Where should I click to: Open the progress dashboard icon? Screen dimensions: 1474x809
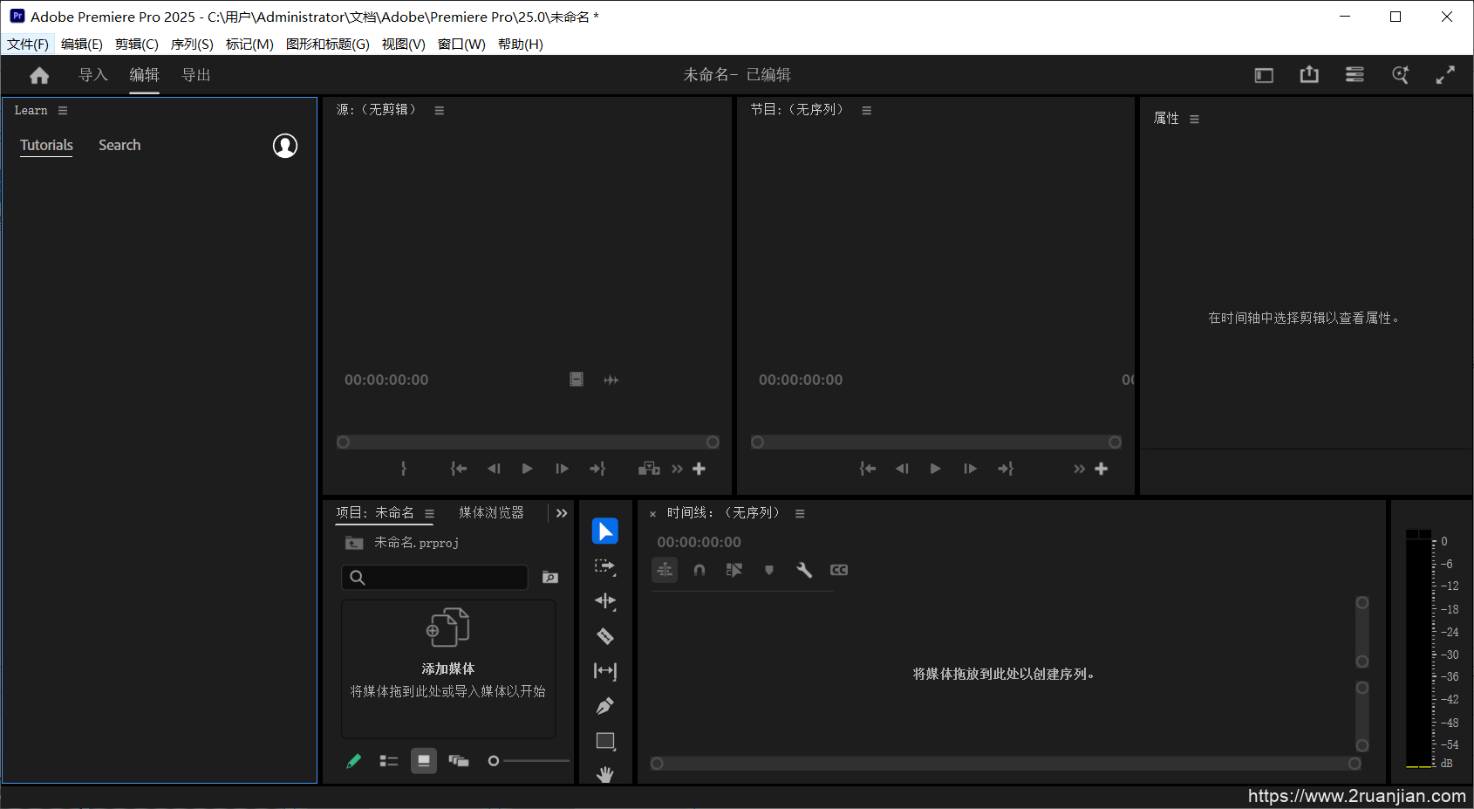click(x=1355, y=75)
